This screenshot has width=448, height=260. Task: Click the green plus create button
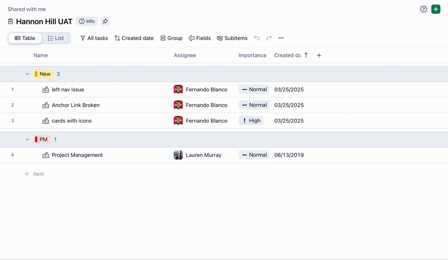[436, 9]
